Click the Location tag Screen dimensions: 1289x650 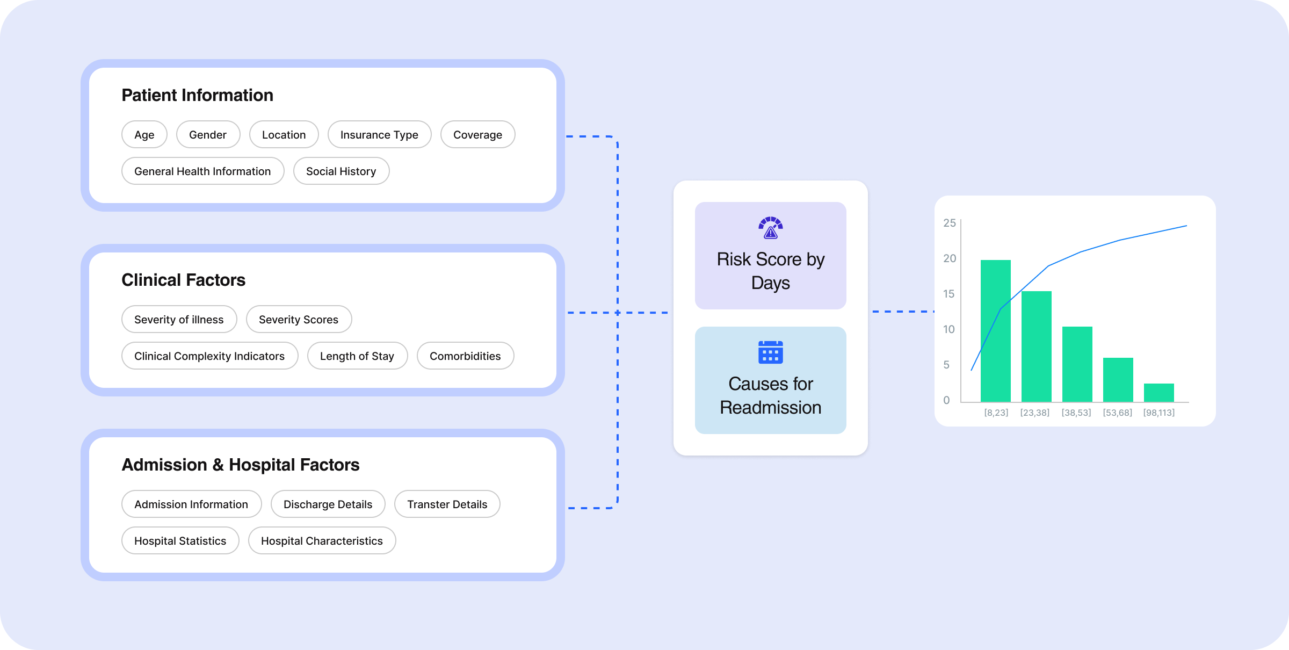(x=284, y=134)
